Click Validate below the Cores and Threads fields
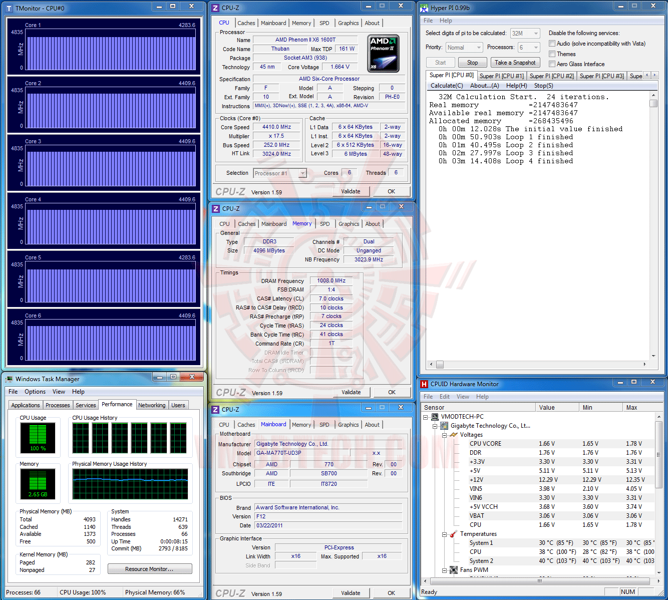 (x=351, y=191)
